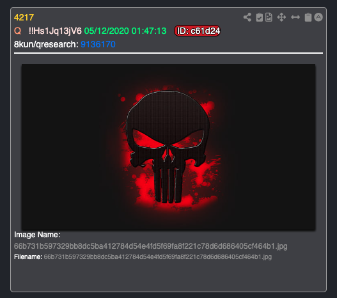
Task: Click the plain clipboard icon
Action: (x=308, y=17)
